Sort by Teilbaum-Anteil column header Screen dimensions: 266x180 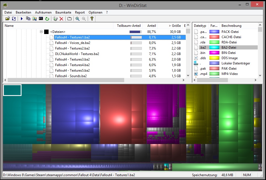pos(128,26)
